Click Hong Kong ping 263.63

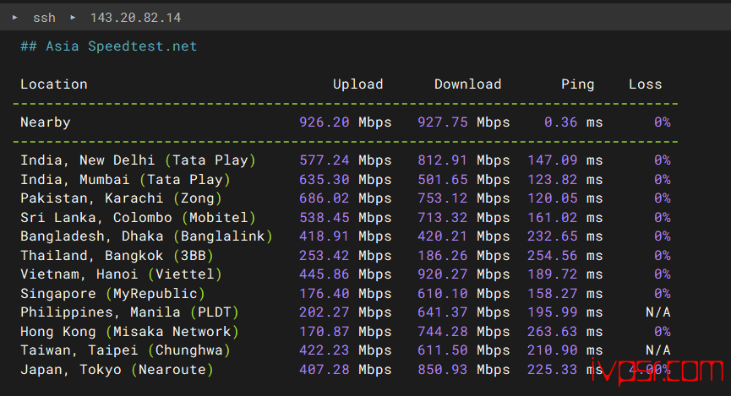(553, 332)
